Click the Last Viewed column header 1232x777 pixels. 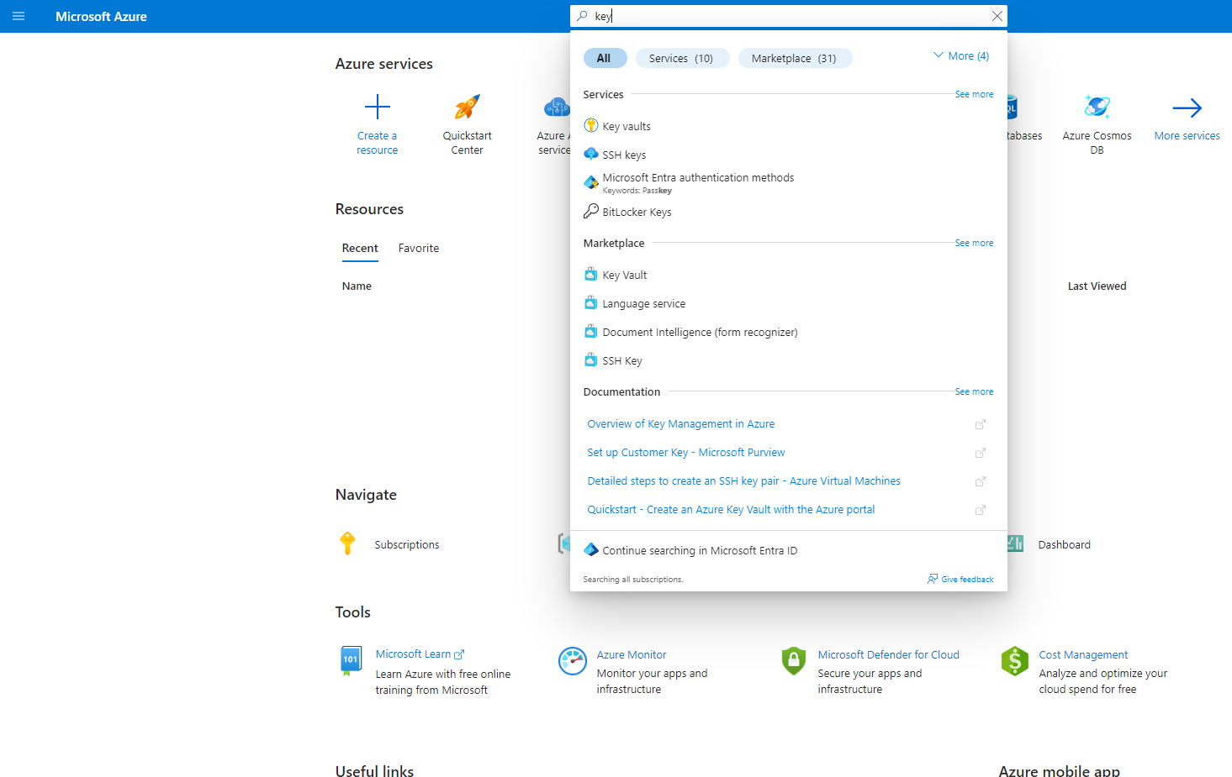[1097, 286]
